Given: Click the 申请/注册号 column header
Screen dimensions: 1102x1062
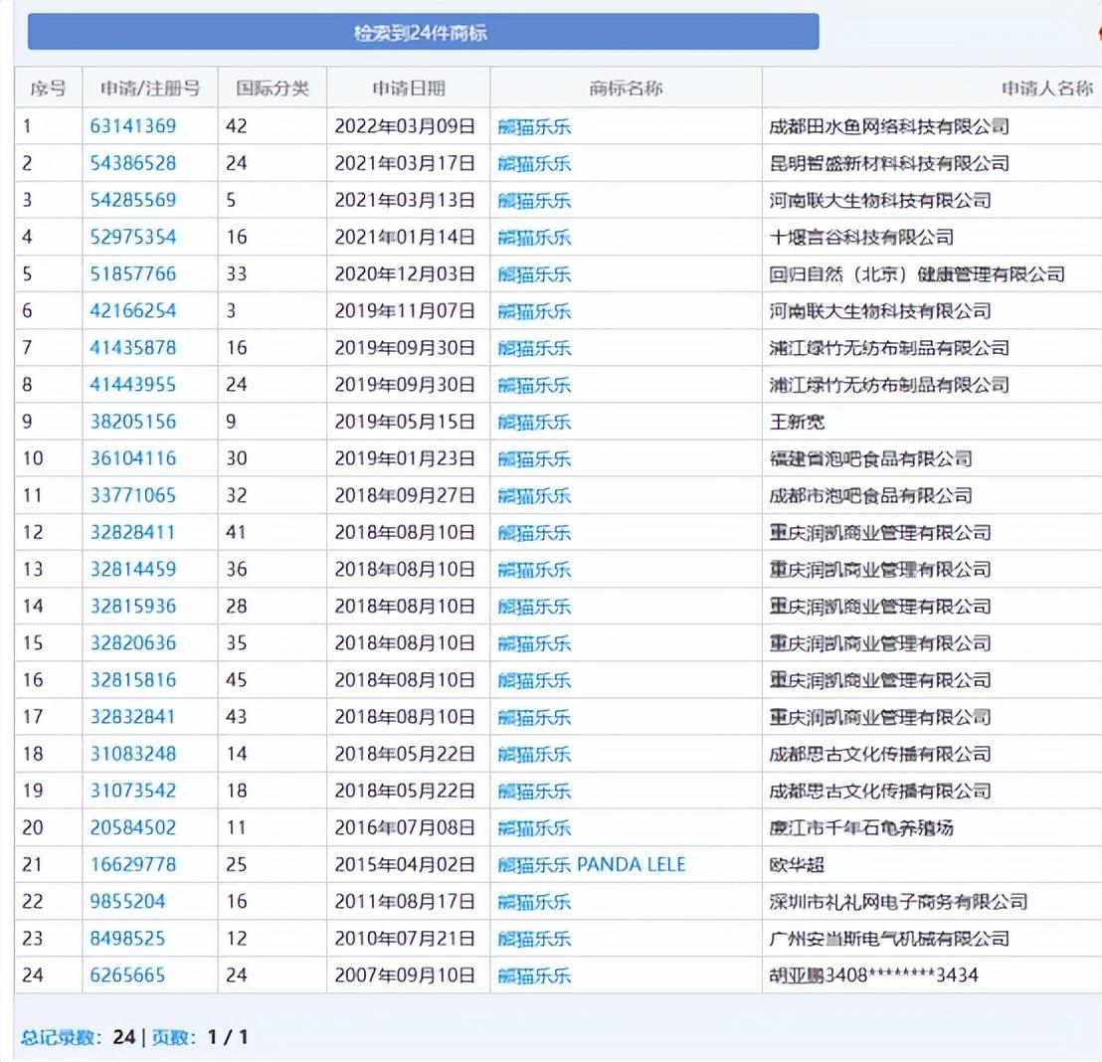Looking at the screenshot, I should [x=150, y=88].
